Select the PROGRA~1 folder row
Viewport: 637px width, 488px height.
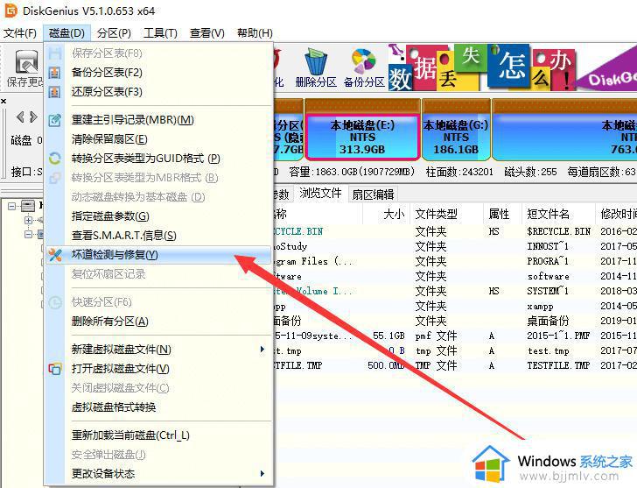[x=455, y=261]
